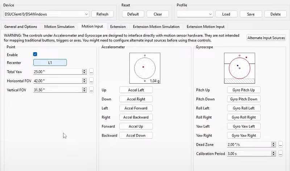Image resolution: width=290 pixels, height=171 pixels.
Task: Click Total Yaw spinner arrows
Action: click(x=84, y=72)
